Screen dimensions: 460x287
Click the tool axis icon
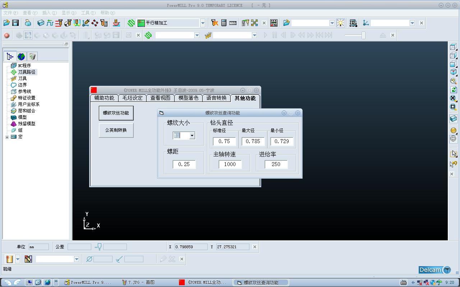(86, 23)
